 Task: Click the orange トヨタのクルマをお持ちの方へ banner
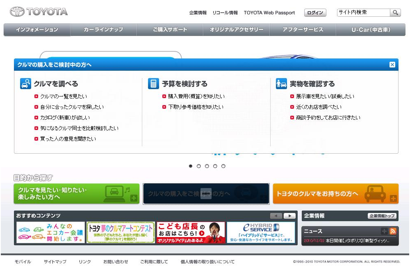coord(336,194)
